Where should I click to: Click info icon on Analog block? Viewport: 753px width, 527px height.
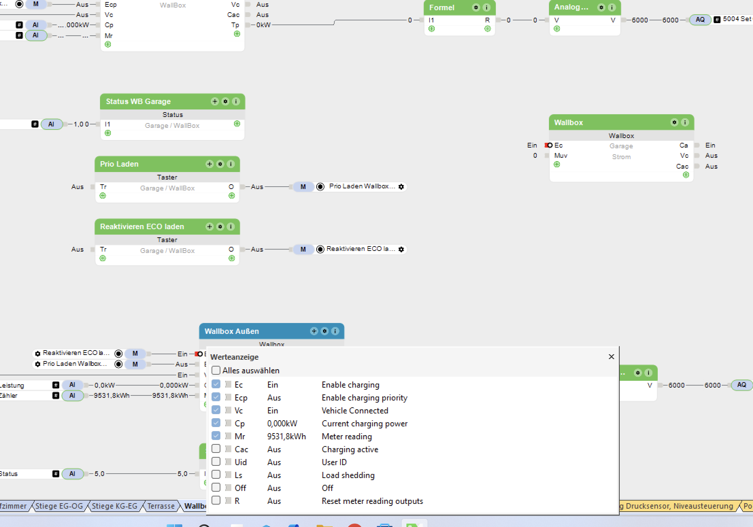pyautogui.click(x=612, y=7)
